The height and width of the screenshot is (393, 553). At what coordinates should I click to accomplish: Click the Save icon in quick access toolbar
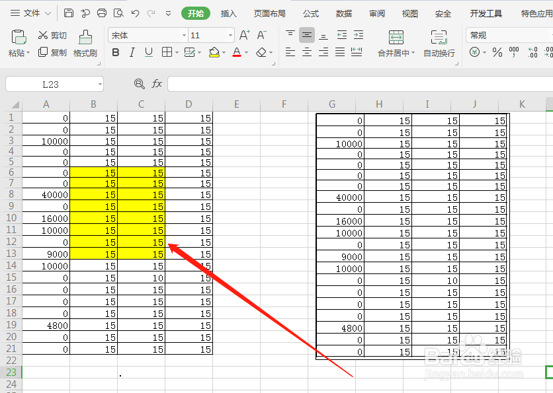coord(68,13)
